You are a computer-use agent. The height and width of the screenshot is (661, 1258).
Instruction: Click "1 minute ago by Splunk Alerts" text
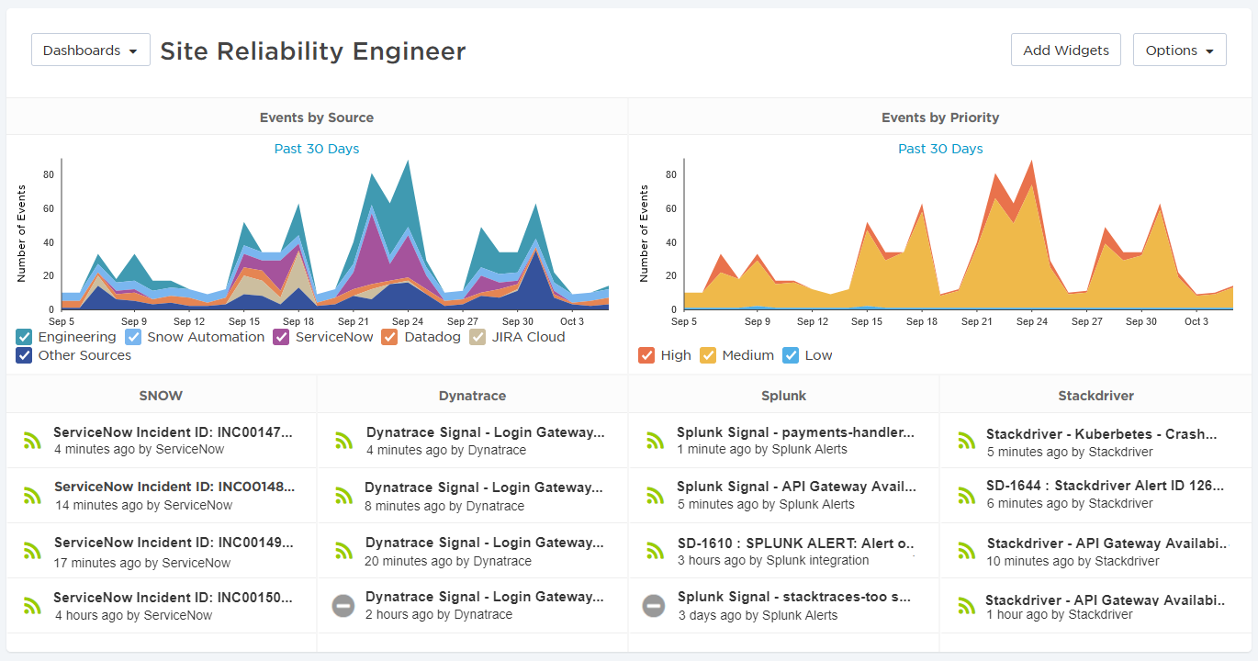pos(762,450)
